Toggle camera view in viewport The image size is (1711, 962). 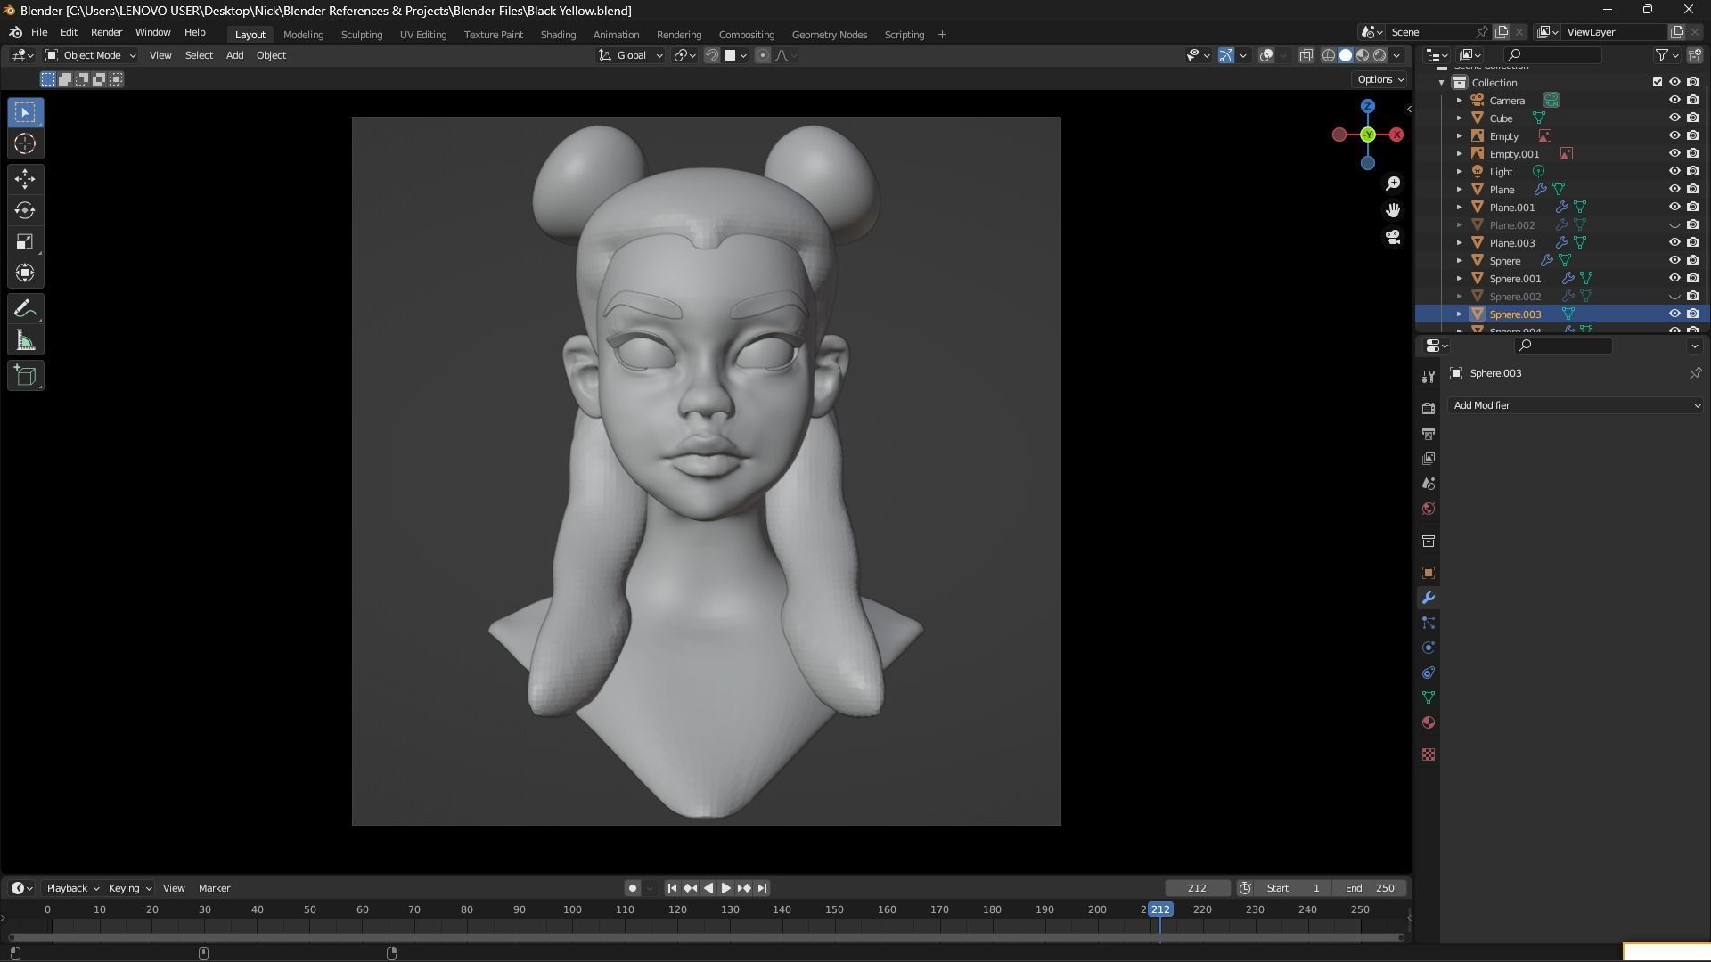point(1393,238)
